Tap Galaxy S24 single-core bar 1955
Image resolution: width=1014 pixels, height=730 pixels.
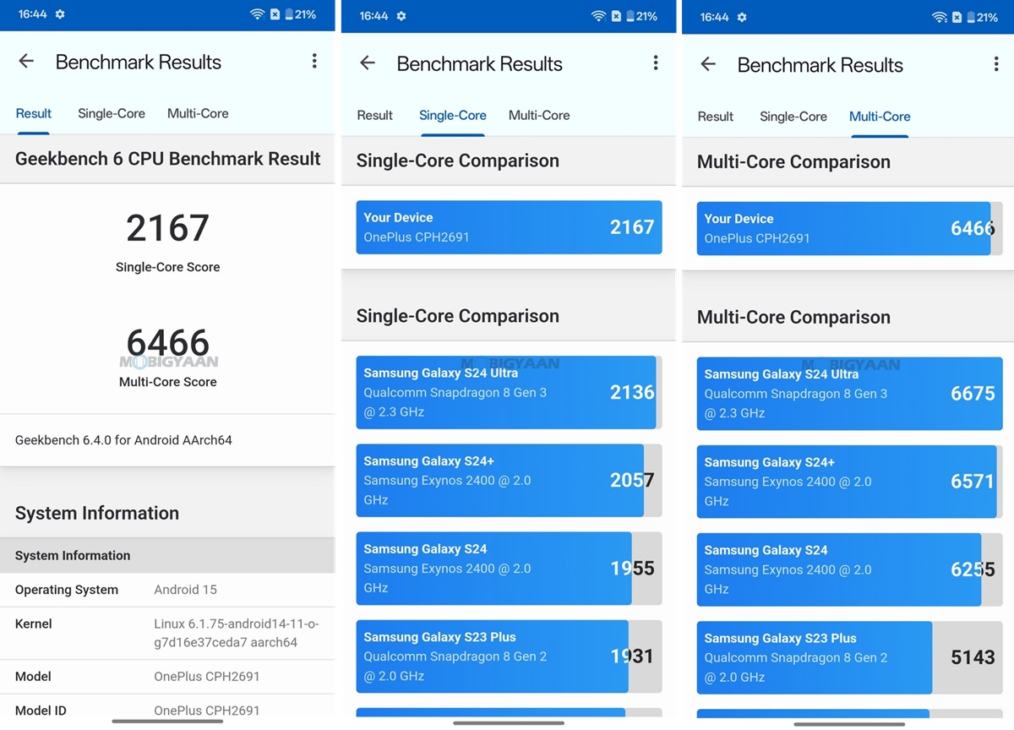pos(509,568)
